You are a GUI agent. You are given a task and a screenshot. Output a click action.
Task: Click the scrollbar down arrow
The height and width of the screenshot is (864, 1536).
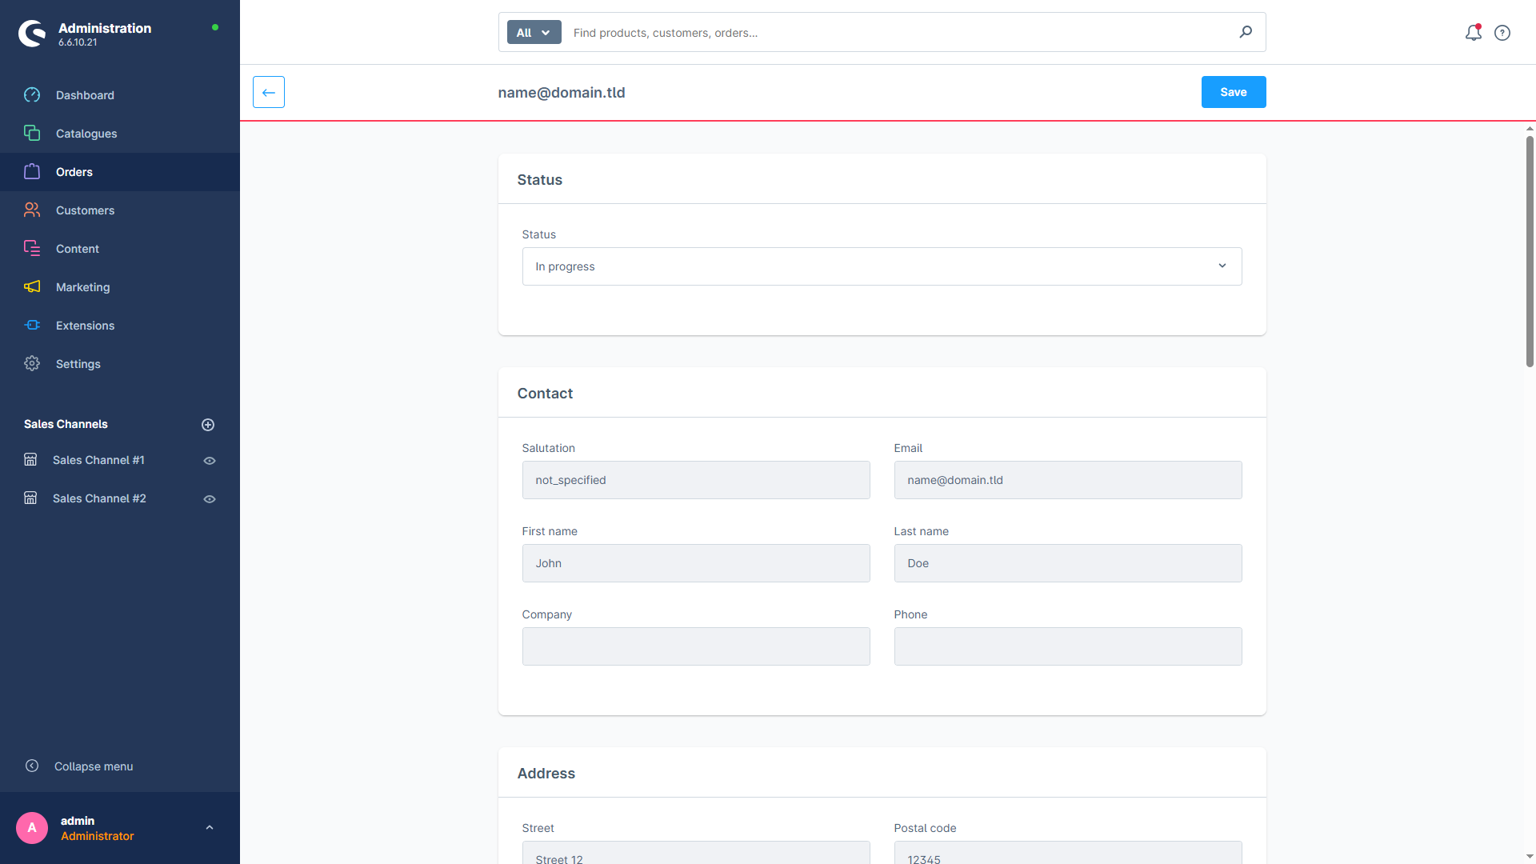point(1530,857)
